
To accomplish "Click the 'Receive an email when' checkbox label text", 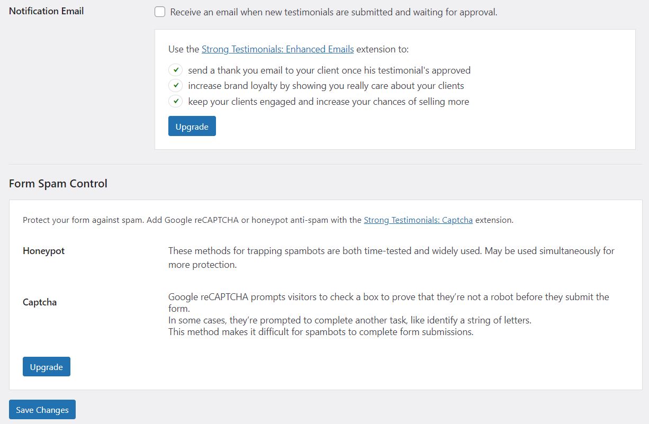I will (x=333, y=12).
